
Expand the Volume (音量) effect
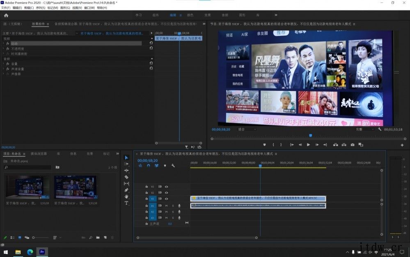[4, 64]
